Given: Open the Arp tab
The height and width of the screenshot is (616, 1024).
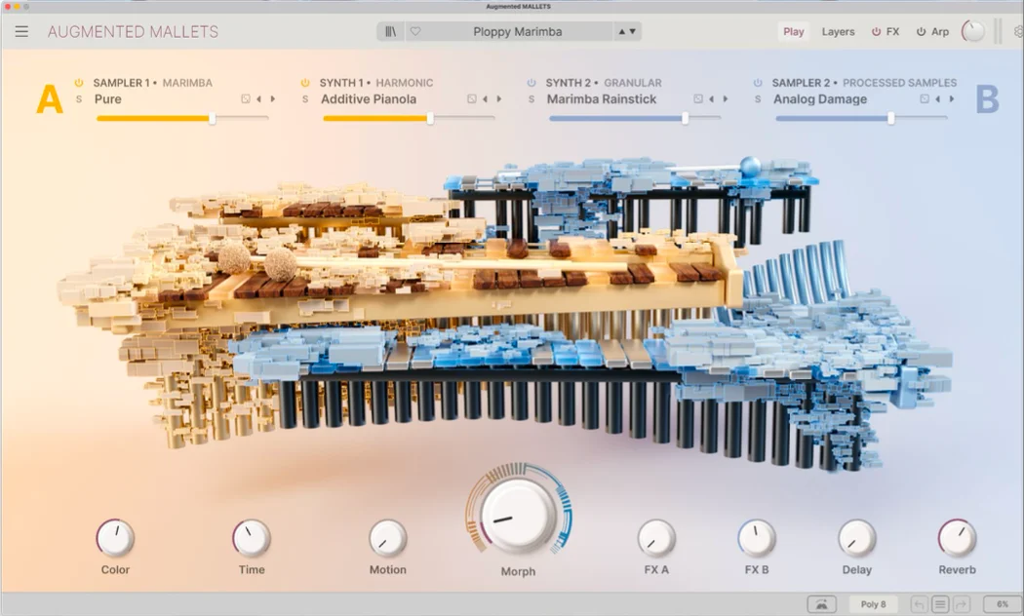Looking at the screenshot, I should click(940, 31).
